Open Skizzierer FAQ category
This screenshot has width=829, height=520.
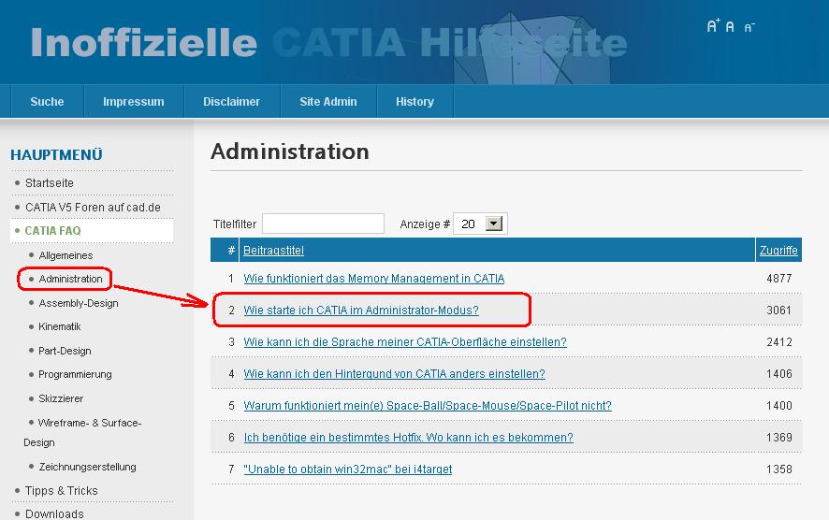[x=61, y=398]
